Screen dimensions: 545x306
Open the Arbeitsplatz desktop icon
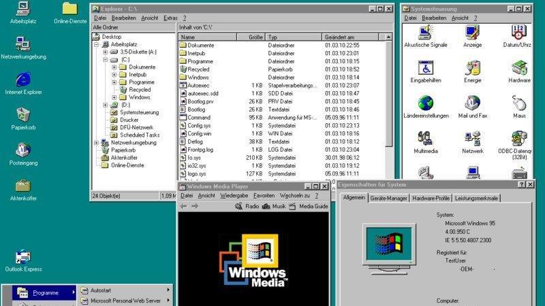(x=23, y=12)
